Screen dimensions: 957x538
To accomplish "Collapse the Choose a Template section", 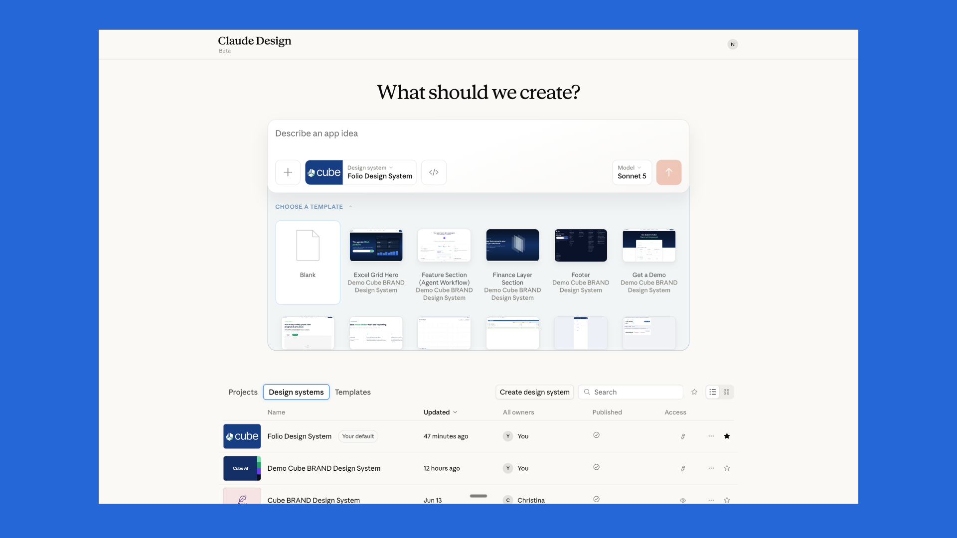I will [314, 207].
